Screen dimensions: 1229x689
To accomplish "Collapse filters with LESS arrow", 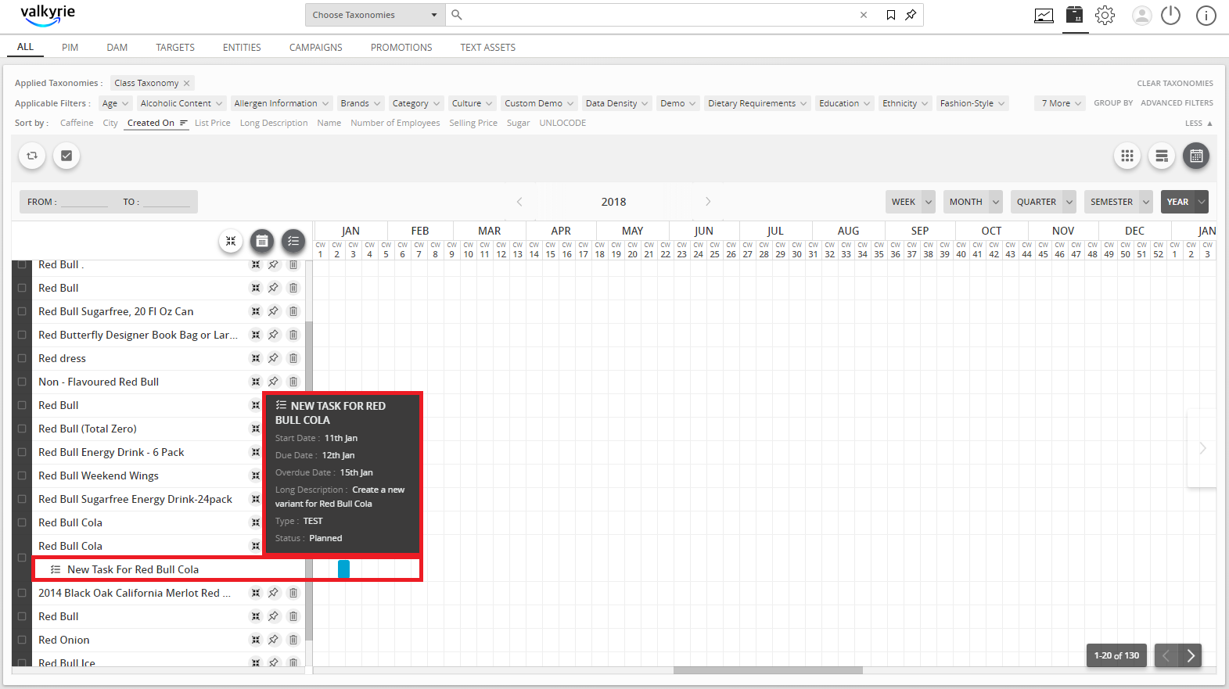I will click(x=1198, y=123).
